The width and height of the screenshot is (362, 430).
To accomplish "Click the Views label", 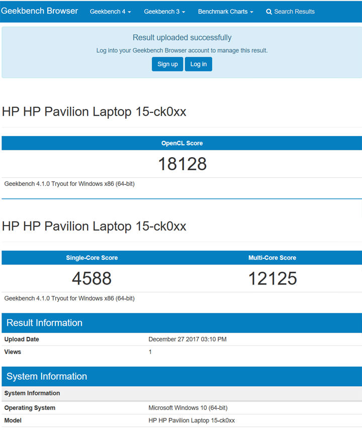I will (x=13, y=352).
